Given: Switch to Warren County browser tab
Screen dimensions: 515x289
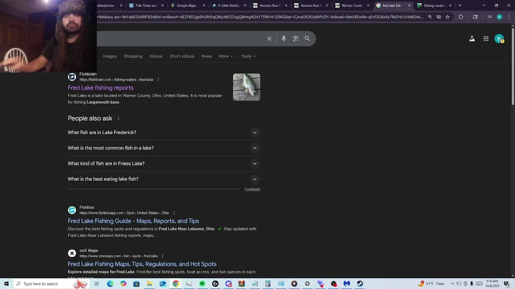Looking at the screenshot, I should click(352, 6).
